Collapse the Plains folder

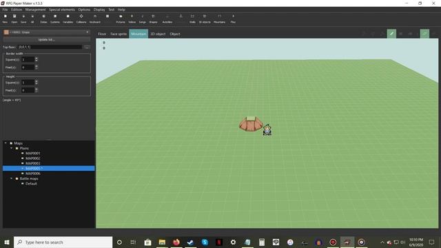(x=11, y=148)
